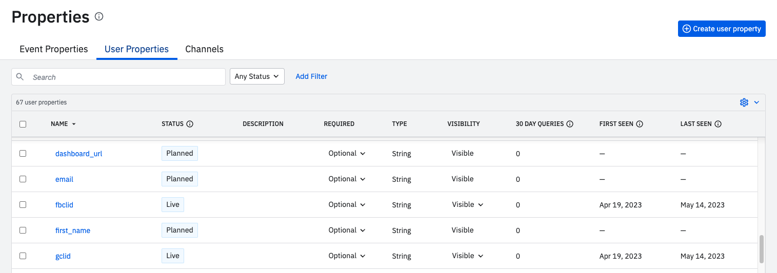Check the fbclid row checkbox

click(x=23, y=204)
